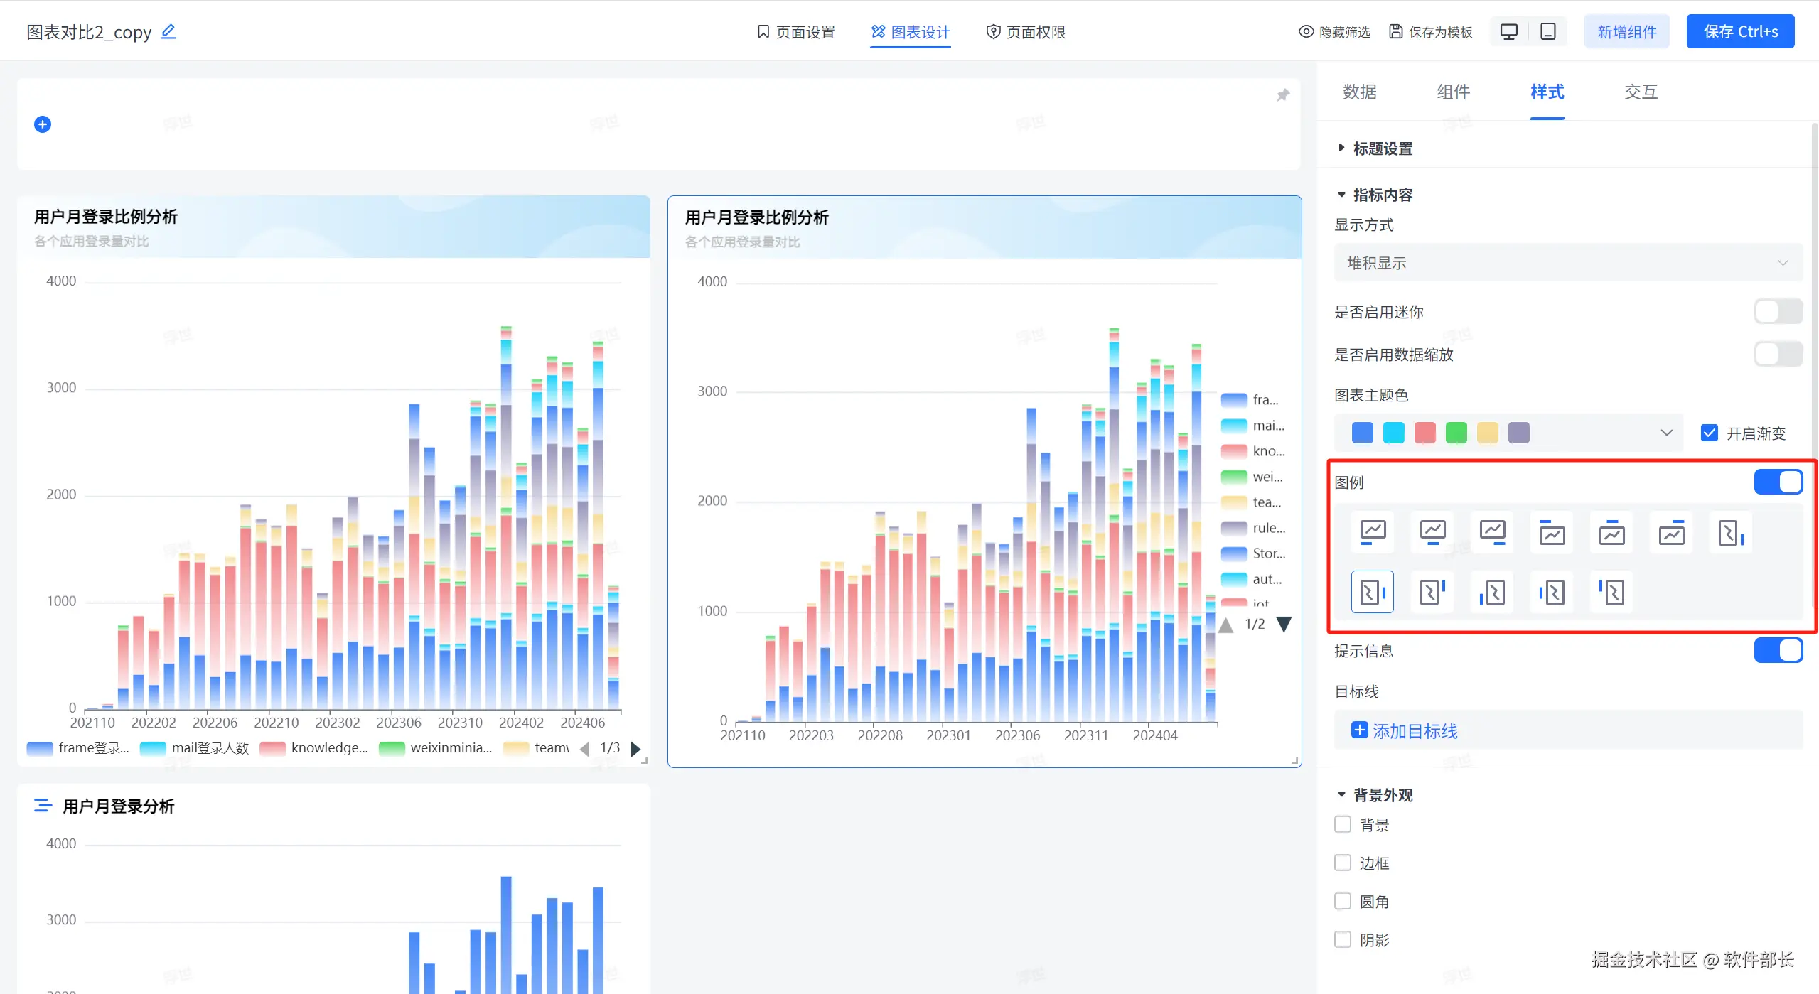Viewport: 1819px width, 994px height.
Task: Enable the 是否启用迷你 switch
Action: point(1777,311)
